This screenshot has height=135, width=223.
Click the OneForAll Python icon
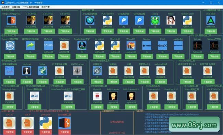coord(115,45)
